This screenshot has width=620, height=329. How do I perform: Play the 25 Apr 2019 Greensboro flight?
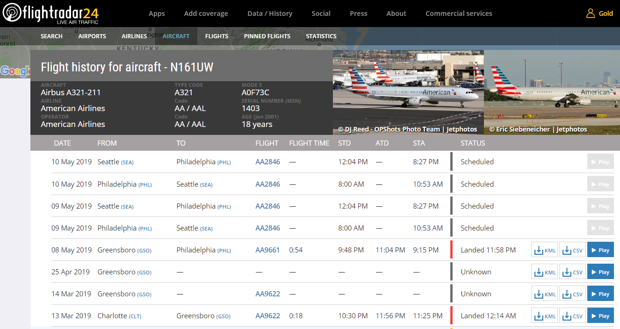[x=600, y=272]
